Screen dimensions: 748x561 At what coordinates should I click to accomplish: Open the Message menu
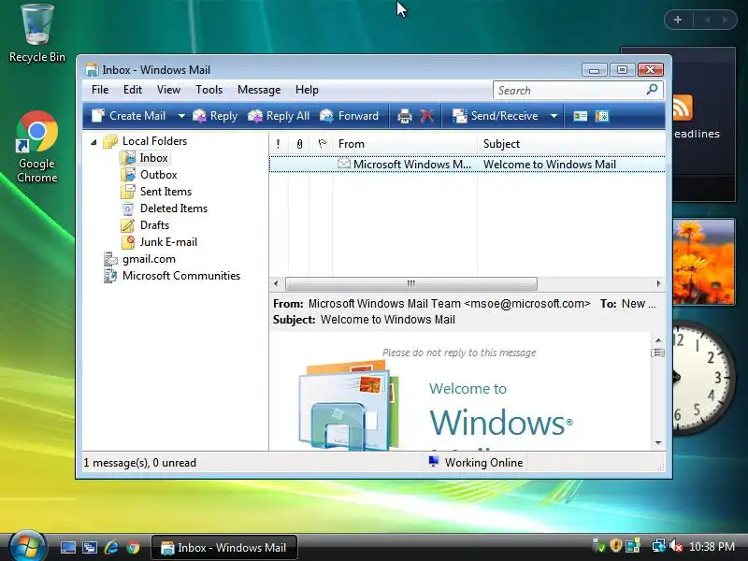click(x=259, y=90)
